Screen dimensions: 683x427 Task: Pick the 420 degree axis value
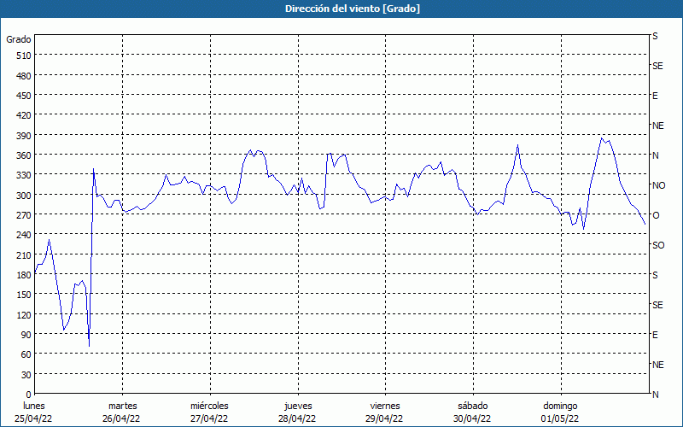coord(24,115)
